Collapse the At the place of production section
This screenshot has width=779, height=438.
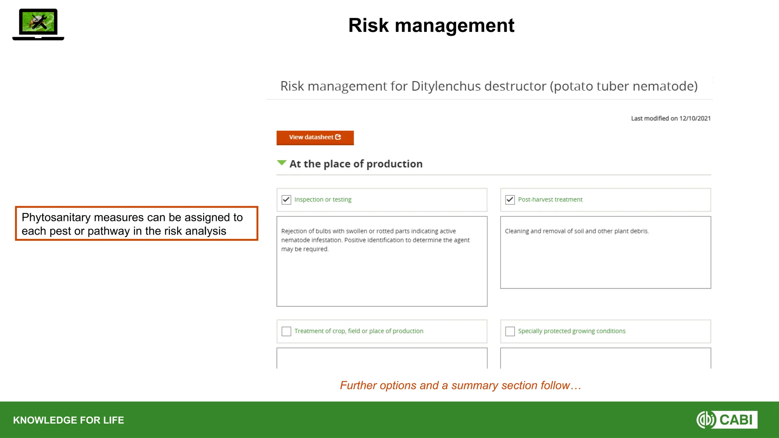[281, 163]
